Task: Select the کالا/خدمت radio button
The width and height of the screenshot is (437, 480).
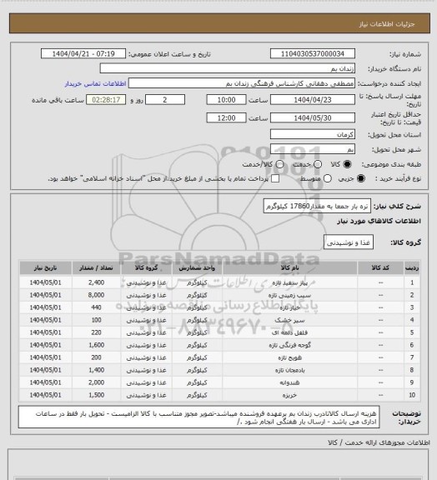Action: pos(279,164)
